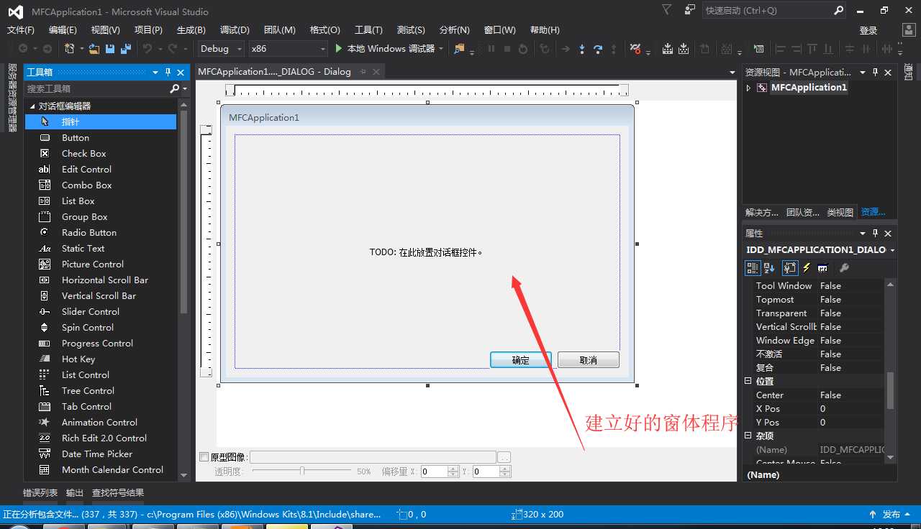The width and height of the screenshot is (921, 529).
Task: Expand the MFCApplication1 resource tree node
Action: point(749,88)
